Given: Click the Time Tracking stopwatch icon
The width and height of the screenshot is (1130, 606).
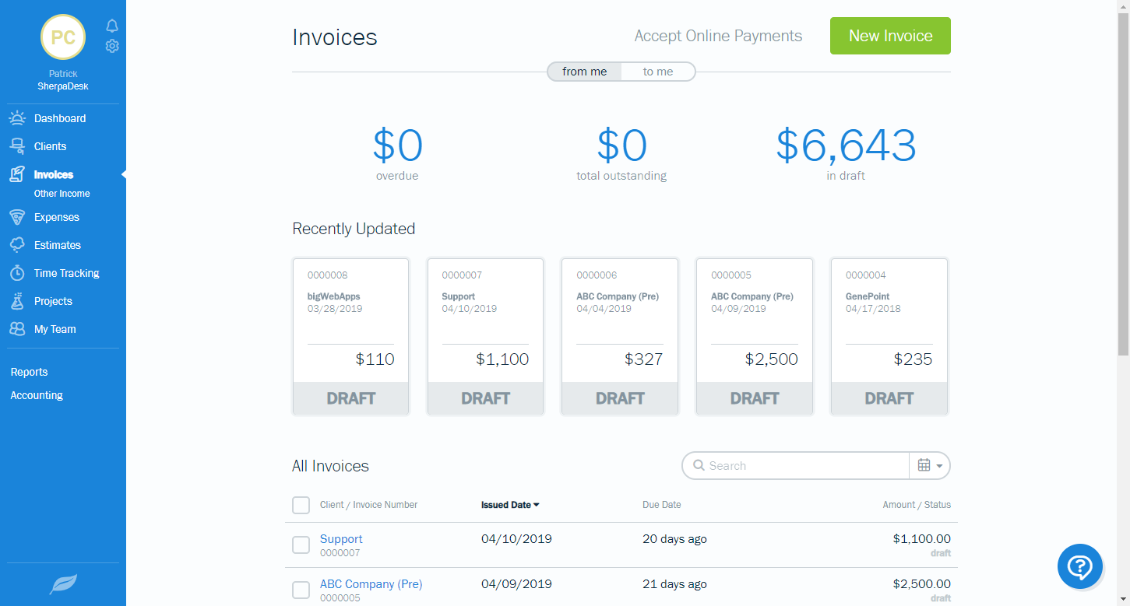Looking at the screenshot, I should point(17,273).
